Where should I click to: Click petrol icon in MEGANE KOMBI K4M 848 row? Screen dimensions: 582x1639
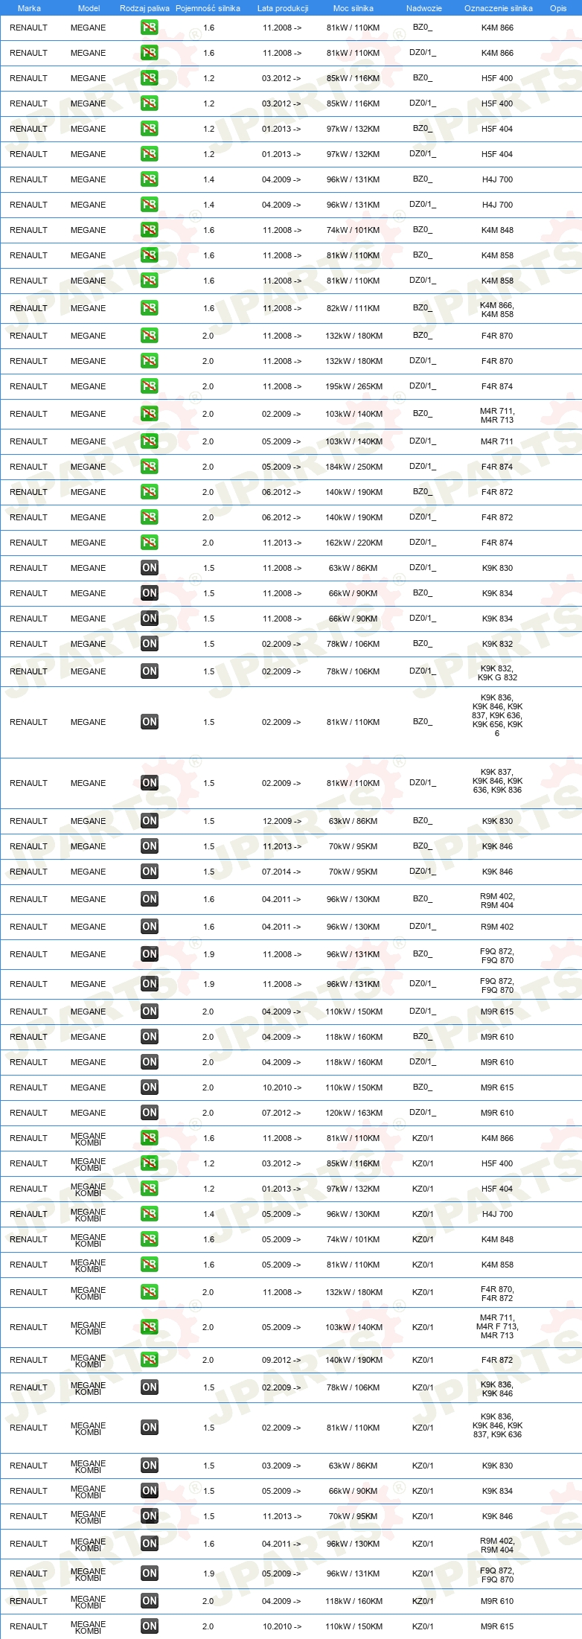[x=149, y=1239]
